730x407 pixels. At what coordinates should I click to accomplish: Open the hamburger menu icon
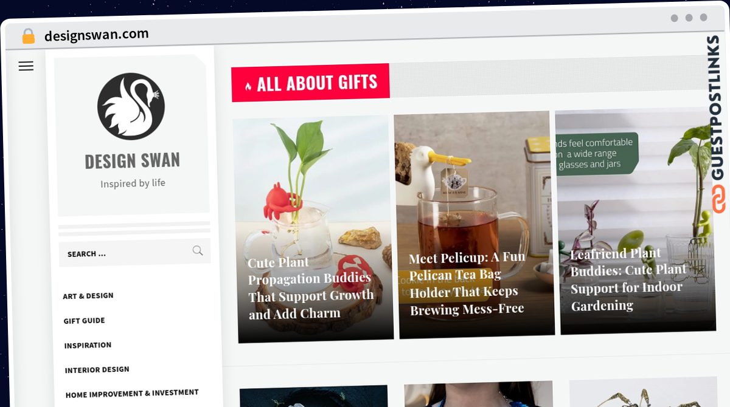pos(26,66)
